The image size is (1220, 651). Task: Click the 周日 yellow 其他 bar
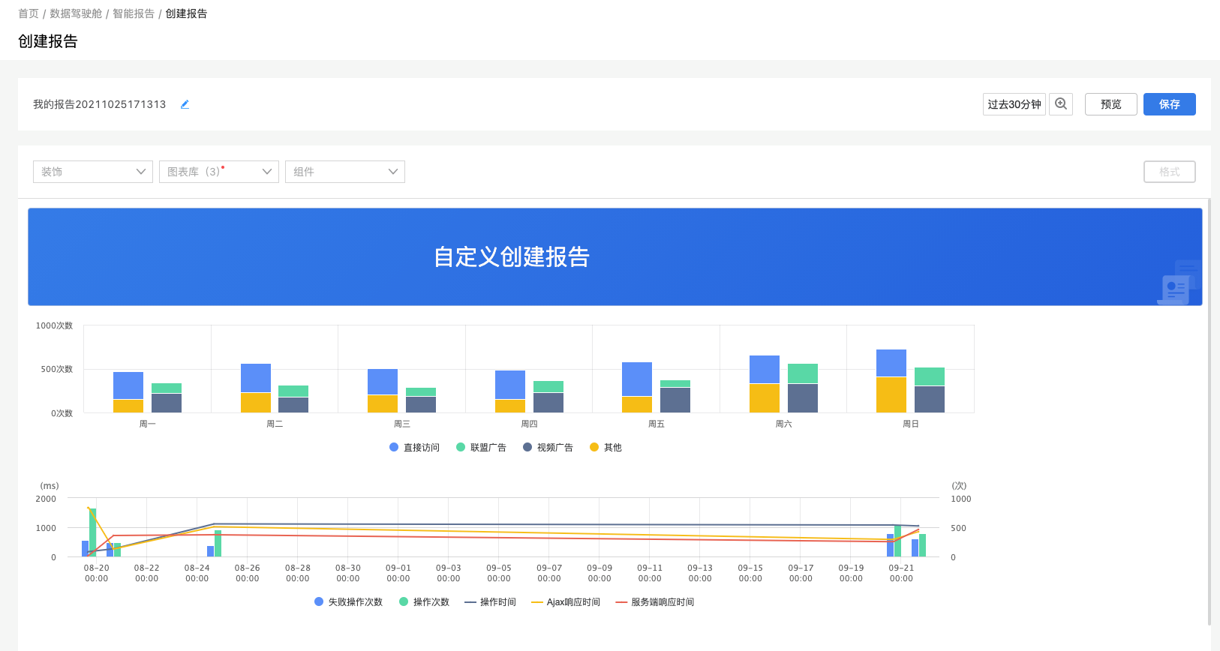click(891, 394)
